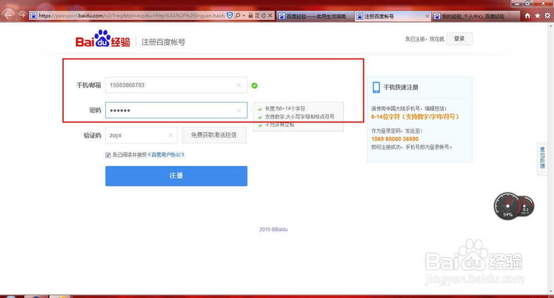Toggle 我已阅读并接受 agreement checkbox
554x298 pixels.
108,155
